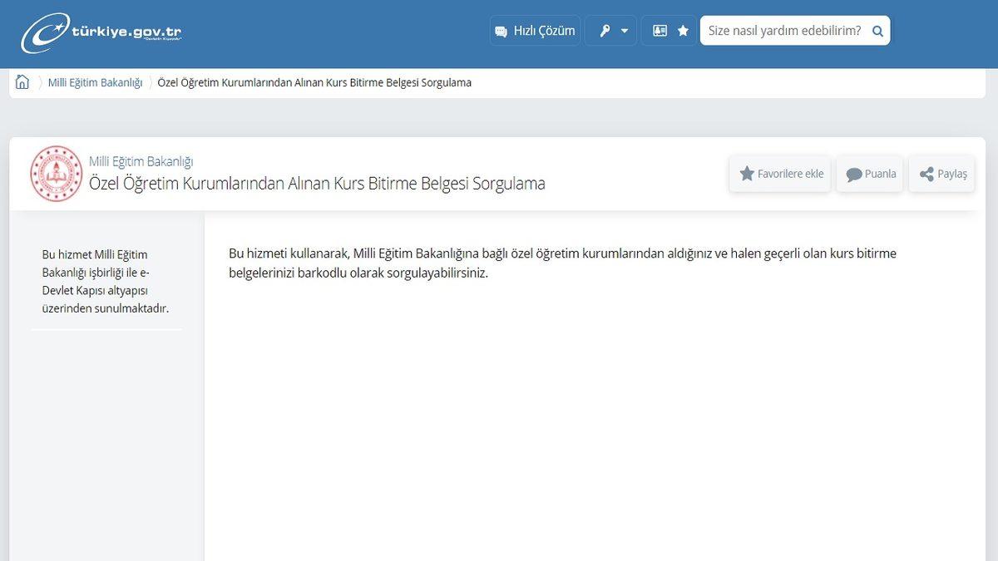Click the Milli Eğitim Bakanlığı emblem logo
Image resolution: width=998 pixels, height=561 pixels.
pyautogui.click(x=53, y=173)
